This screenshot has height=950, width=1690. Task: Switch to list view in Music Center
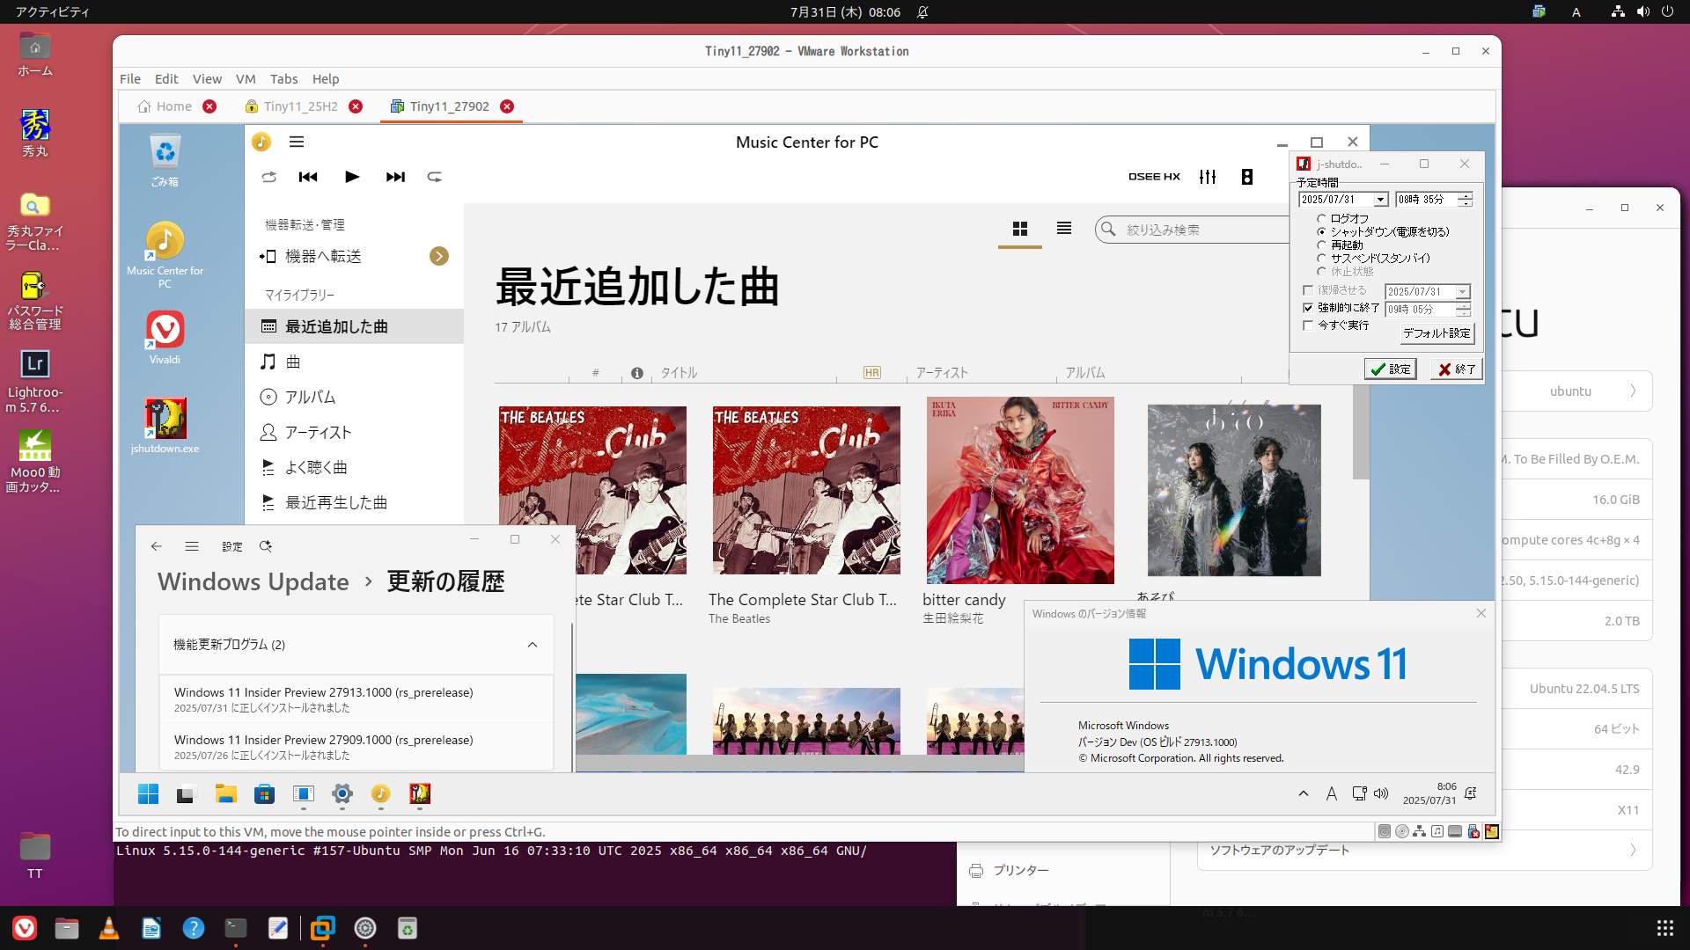(1064, 229)
